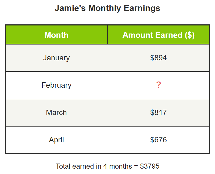The width and height of the screenshot is (215, 174).
Task: Select the $894 amount
Action: click(158, 58)
